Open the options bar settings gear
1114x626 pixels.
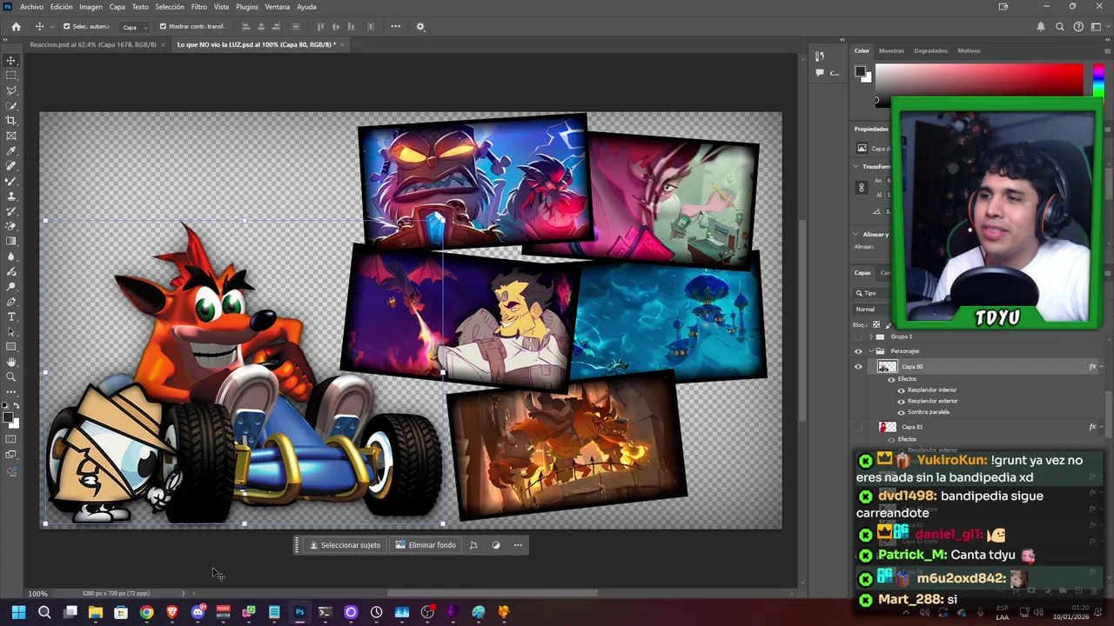(x=420, y=26)
